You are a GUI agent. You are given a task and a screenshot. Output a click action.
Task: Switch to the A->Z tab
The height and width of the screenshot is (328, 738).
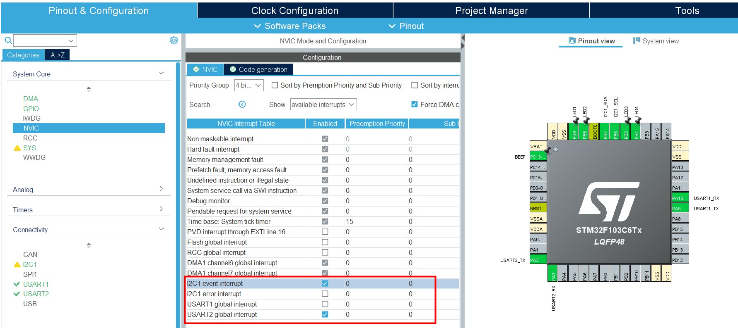point(58,55)
